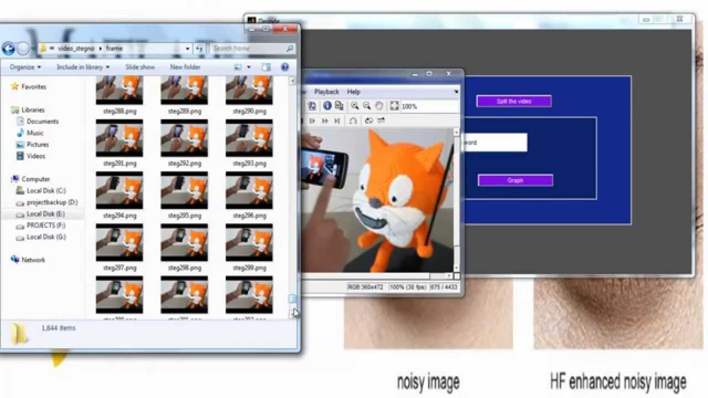This screenshot has width=708, height=398.
Task: Click the search magnifier icon in Explorer
Action: point(289,49)
